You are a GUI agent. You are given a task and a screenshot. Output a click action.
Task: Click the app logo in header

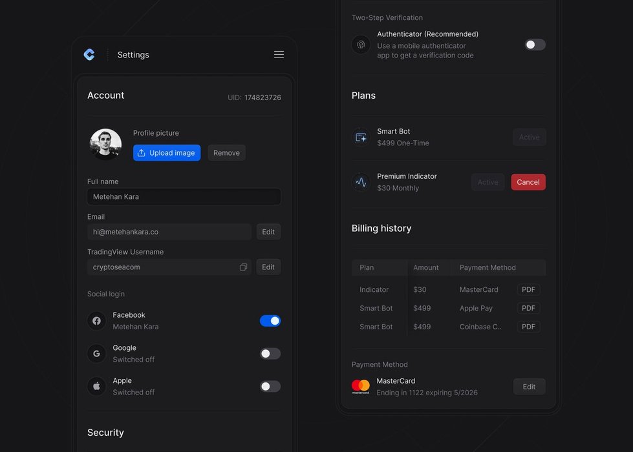point(89,55)
